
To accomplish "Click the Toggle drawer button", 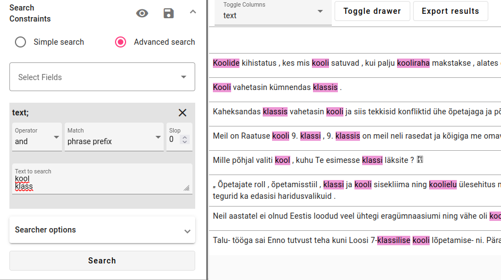I will 372,11.
